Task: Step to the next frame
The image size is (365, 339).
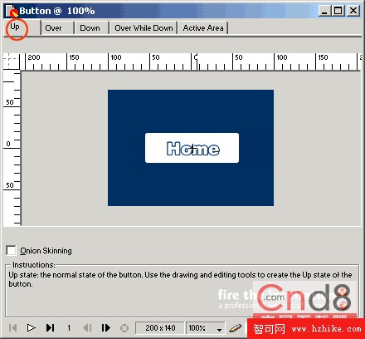Action: click(105, 328)
